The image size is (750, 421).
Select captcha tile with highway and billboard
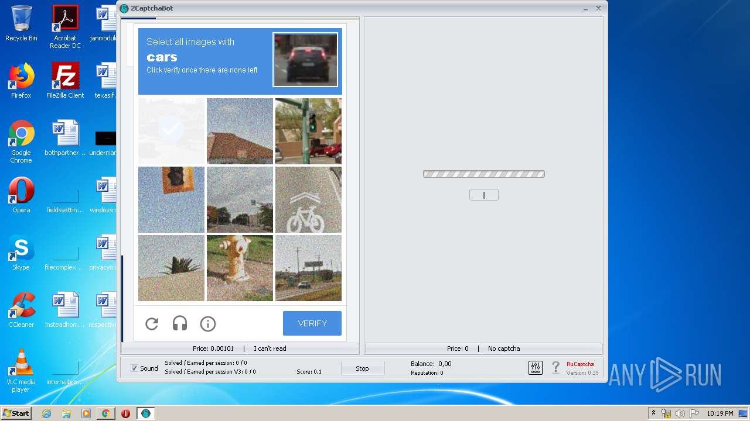pyautogui.click(x=308, y=268)
